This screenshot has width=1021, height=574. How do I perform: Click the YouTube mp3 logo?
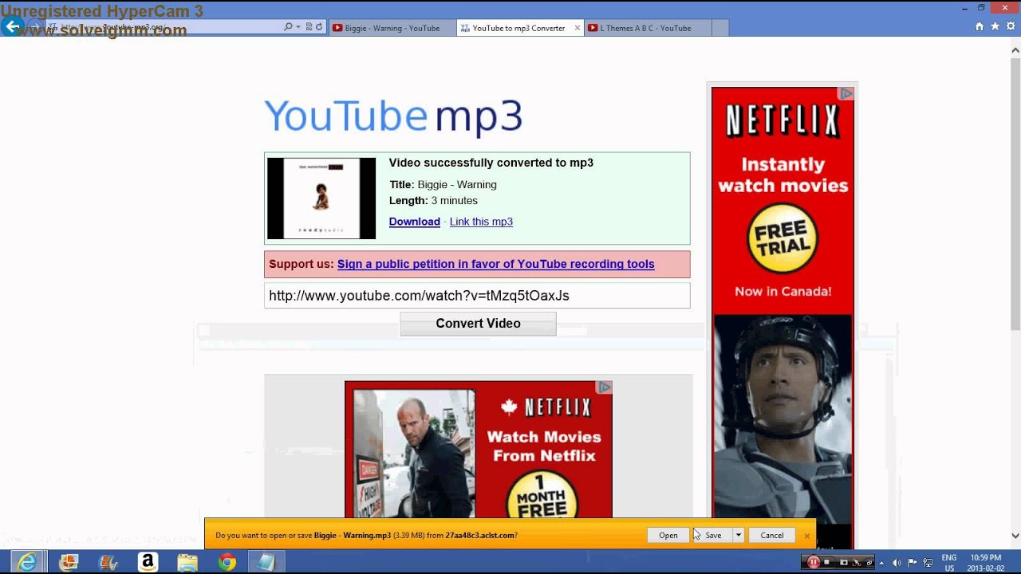pyautogui.click(x=393, y=116)
